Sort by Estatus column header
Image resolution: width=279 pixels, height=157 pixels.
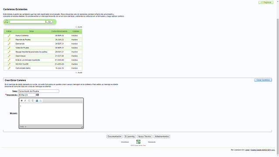[76, 31]
